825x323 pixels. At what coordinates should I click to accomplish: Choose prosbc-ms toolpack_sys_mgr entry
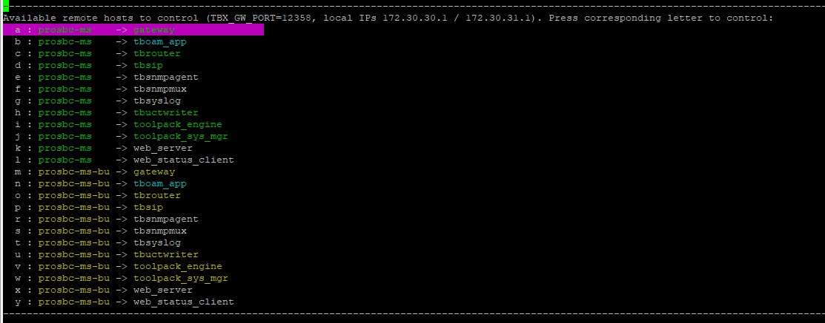point(121,136)
